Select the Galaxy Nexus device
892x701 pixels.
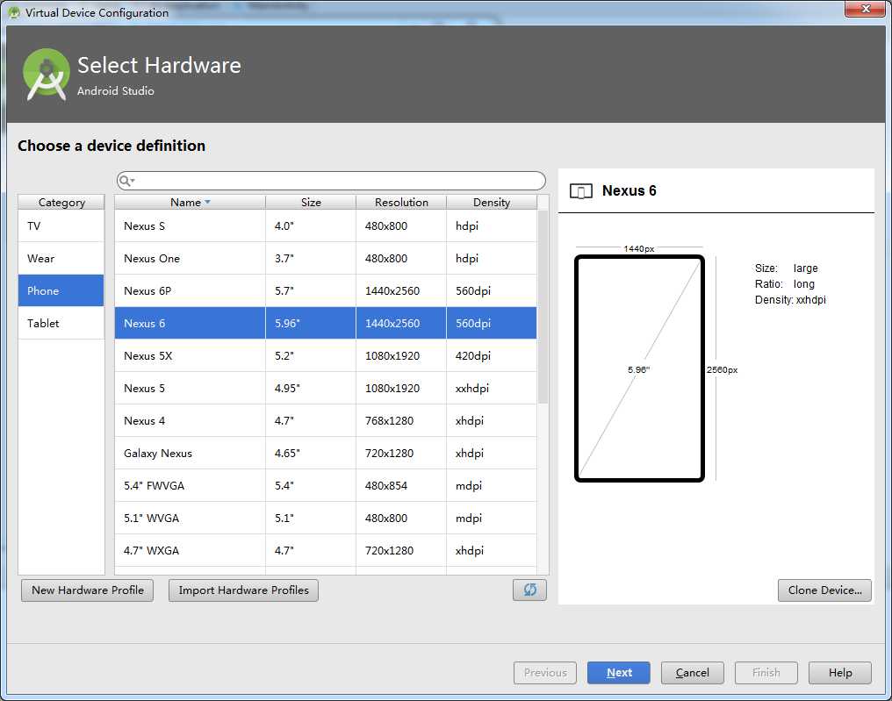click(326, 453)
